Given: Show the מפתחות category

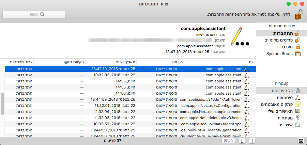Looking at the screenshot, I should [282, 118].
